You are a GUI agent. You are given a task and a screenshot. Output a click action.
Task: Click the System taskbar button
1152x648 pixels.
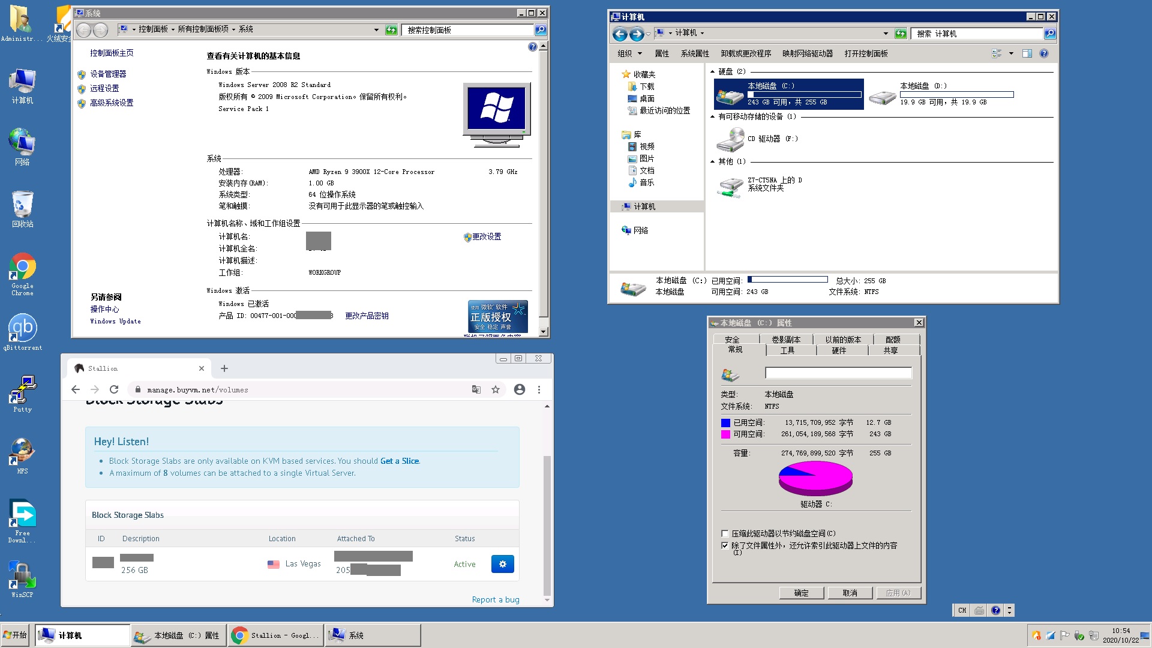point(373,635)
